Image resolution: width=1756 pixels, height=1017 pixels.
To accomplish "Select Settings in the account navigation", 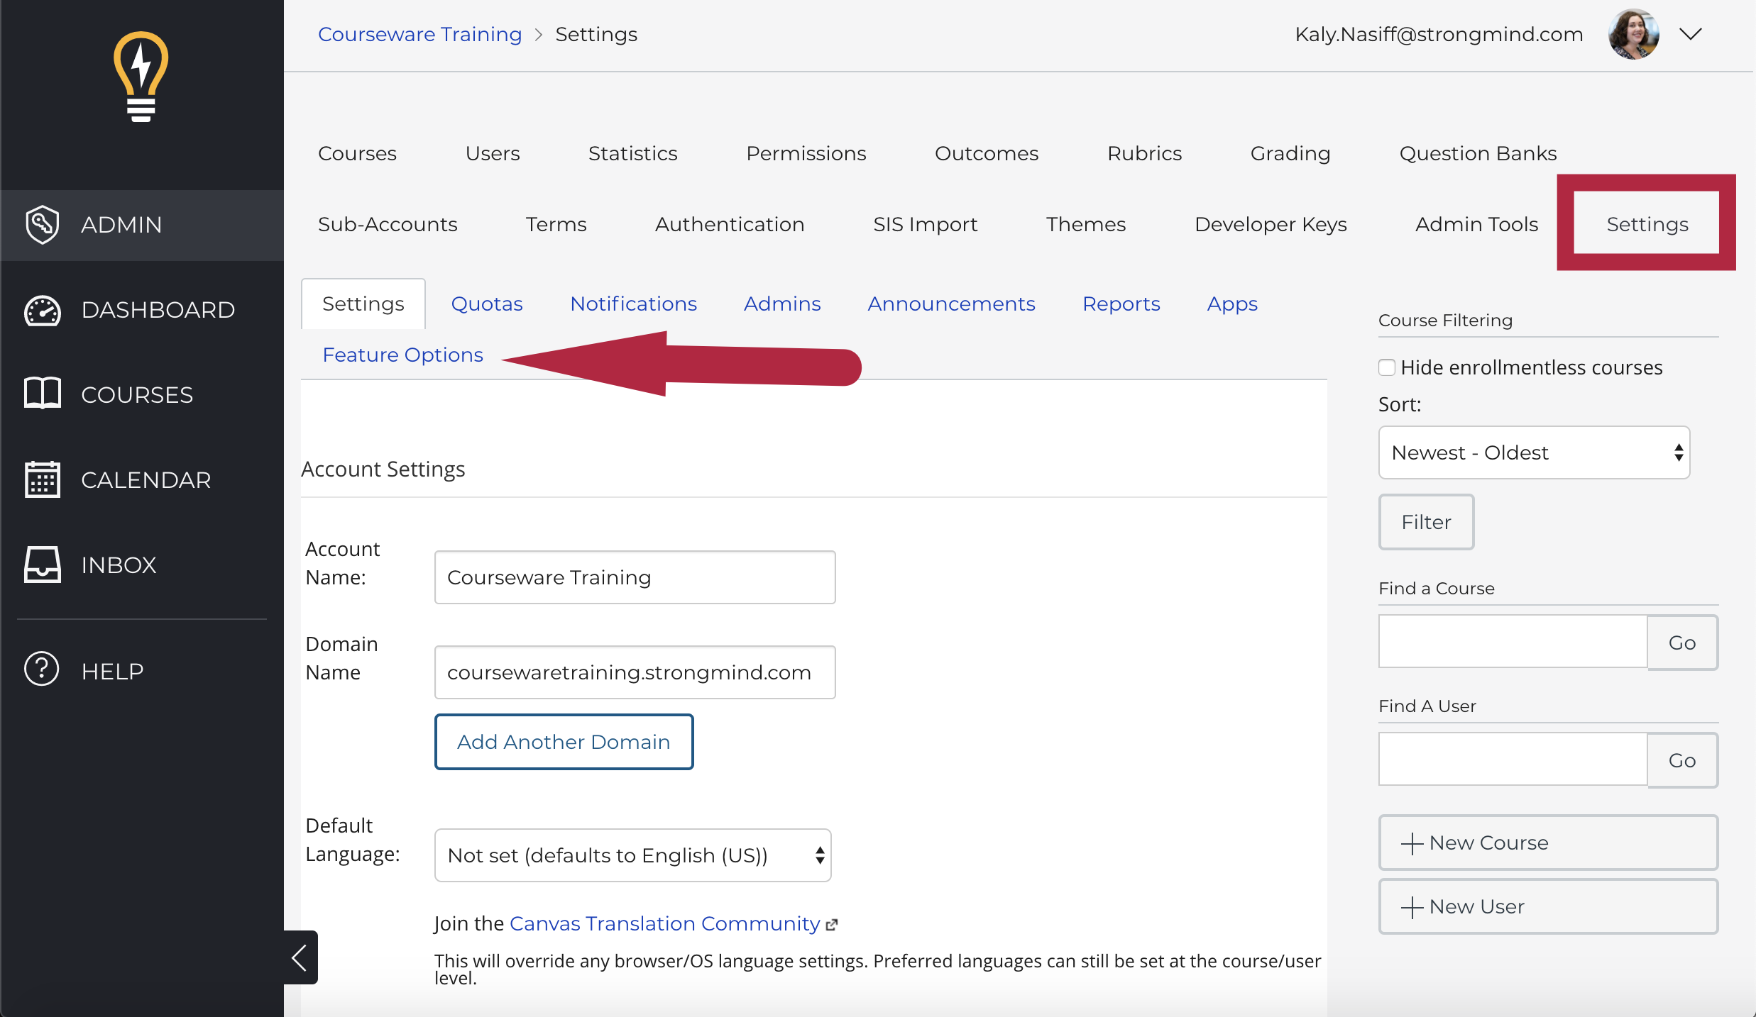I will click(1647, 224).
